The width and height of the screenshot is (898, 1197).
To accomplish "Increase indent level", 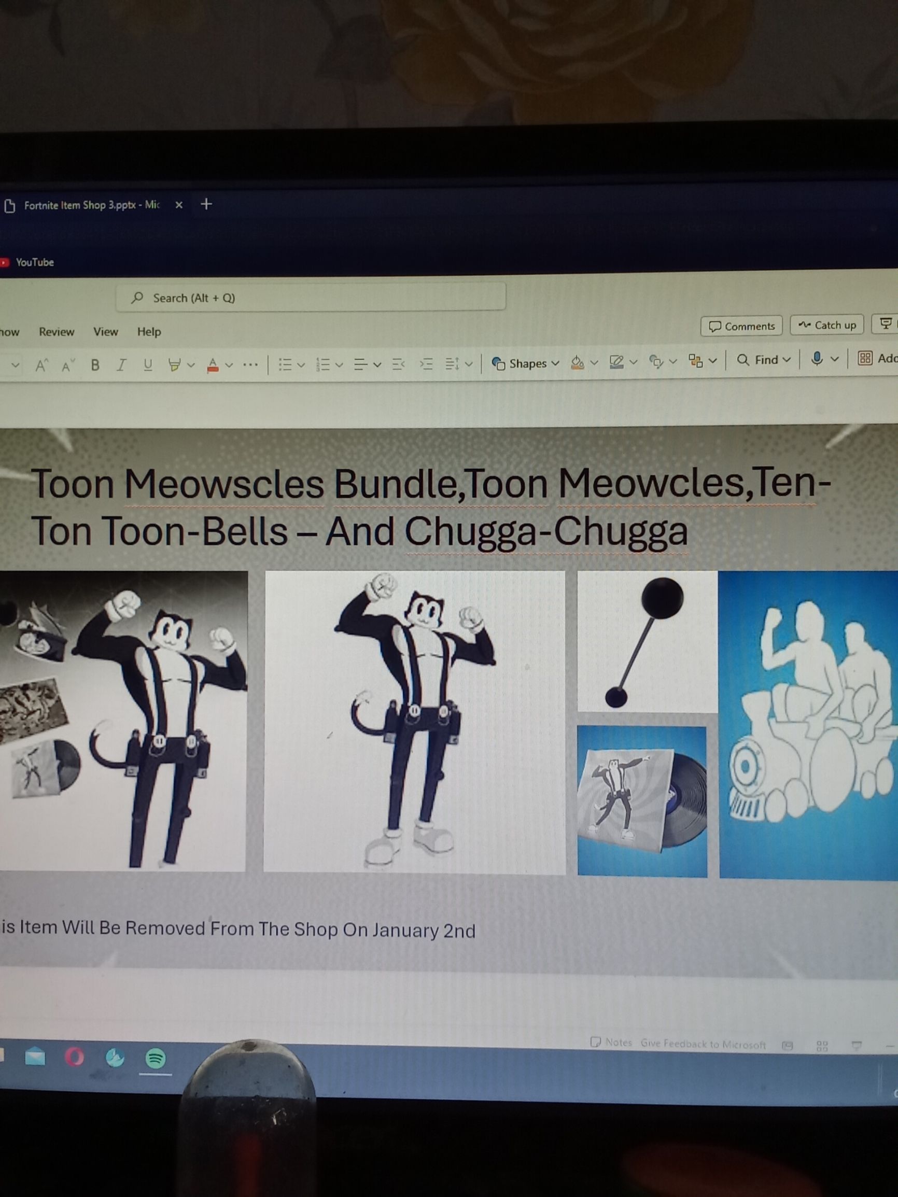I will tap(427, 364).
